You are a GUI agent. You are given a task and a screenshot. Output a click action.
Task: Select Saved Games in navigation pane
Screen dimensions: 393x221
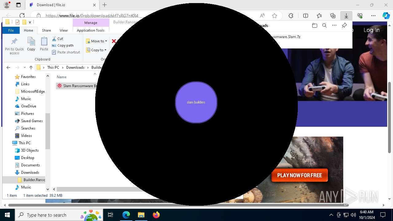click(32, 121)
